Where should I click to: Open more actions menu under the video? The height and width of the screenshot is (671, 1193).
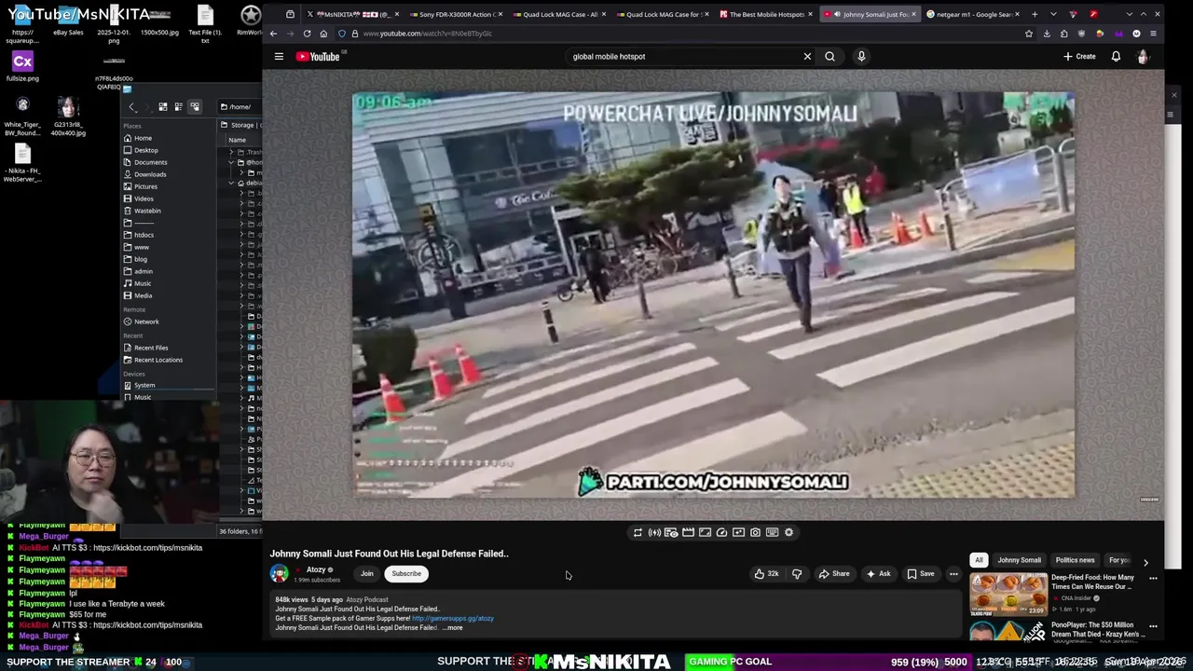pyautogui.click(x=953, y=574)
